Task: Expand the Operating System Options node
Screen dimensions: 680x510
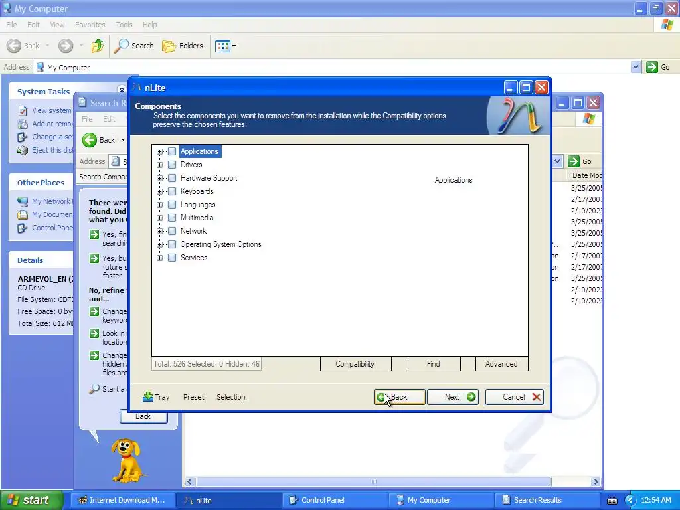Action: pos(159,244)
